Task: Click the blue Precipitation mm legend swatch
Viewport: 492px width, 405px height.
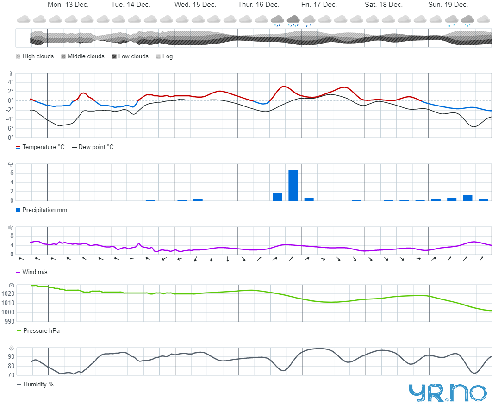Action: pyautogui.click(x=18, y=210)
